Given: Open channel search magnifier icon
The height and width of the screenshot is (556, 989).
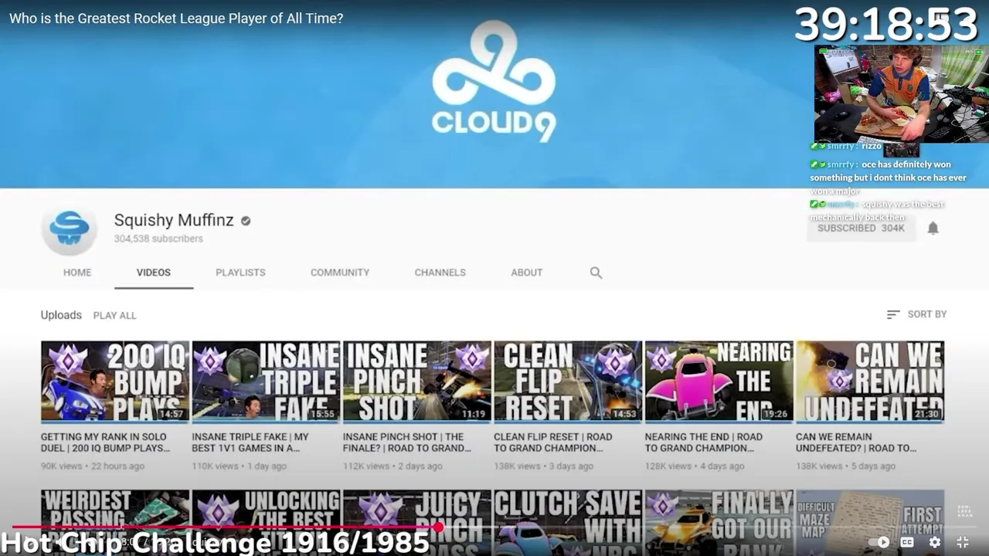Looking at the screenshot, I should click(596, 273).
